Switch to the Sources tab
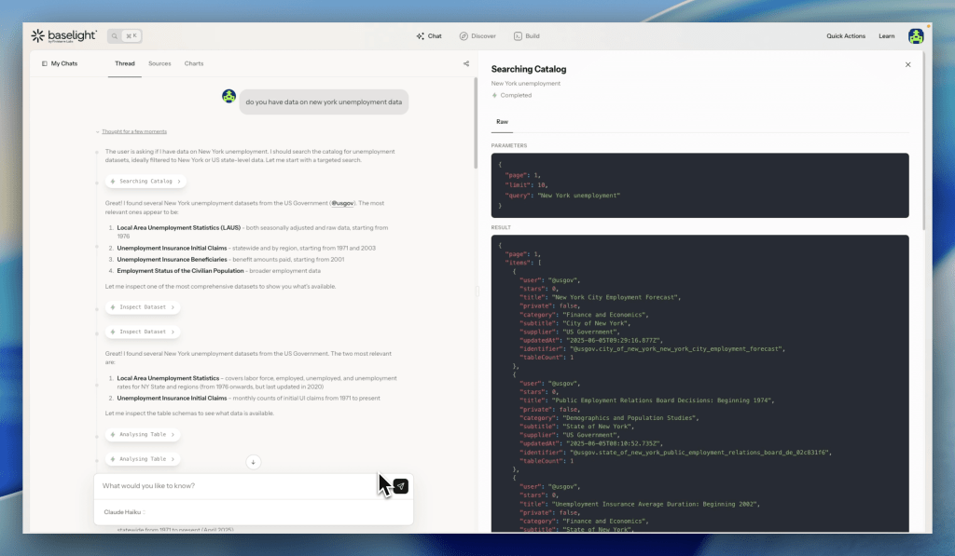 point(159,63)
